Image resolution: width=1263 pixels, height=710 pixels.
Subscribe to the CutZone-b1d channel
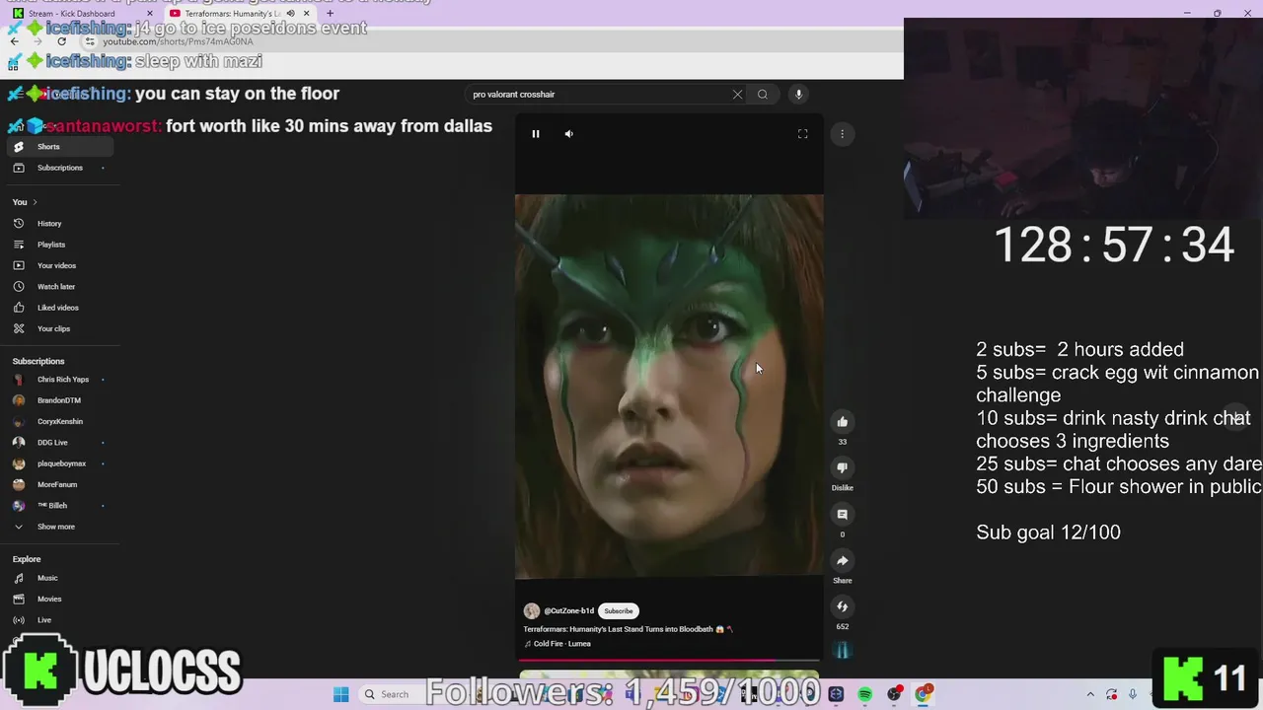[x=619, y=611]
